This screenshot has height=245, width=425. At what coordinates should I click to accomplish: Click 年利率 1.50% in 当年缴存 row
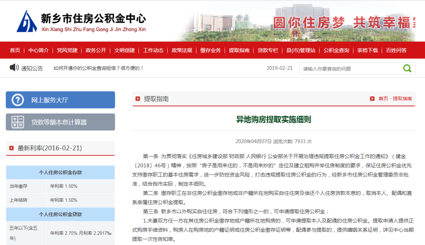coord(64,186)
